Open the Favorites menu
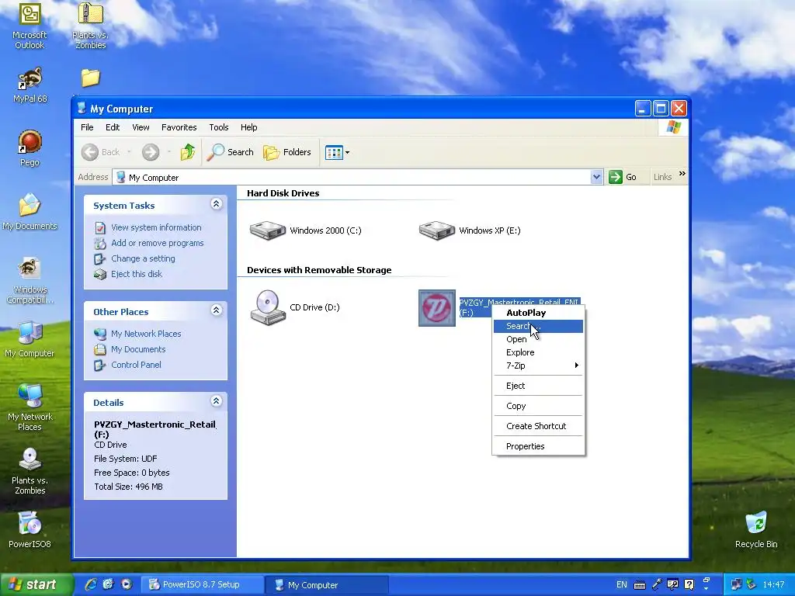Viewport: 795px width, 596px height. pyautogui.click(x=179, y=127)
